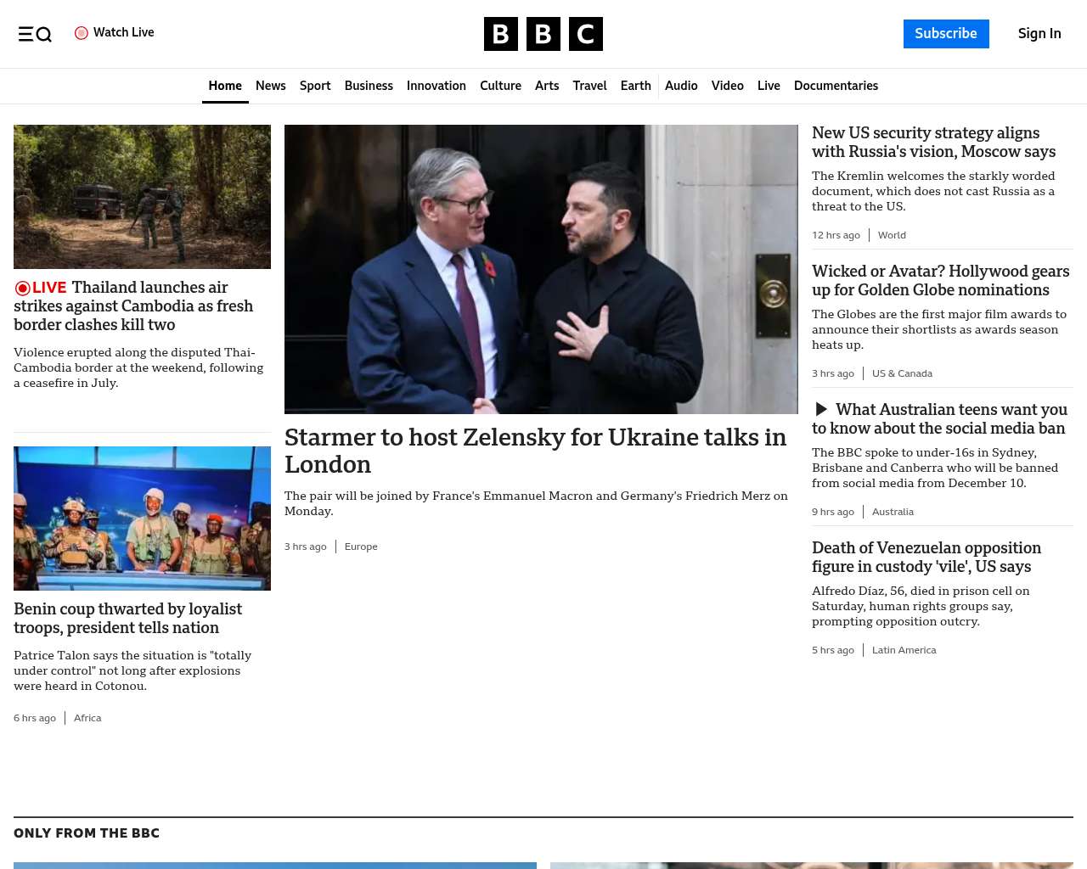Open the News tab

(x=271, y=86)
